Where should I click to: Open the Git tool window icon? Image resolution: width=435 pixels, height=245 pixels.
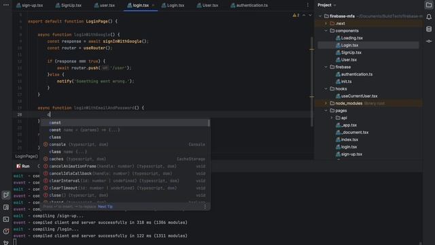tap(6, 242)
